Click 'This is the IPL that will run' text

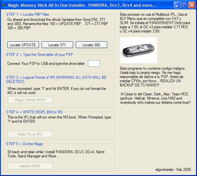[59, 119]
